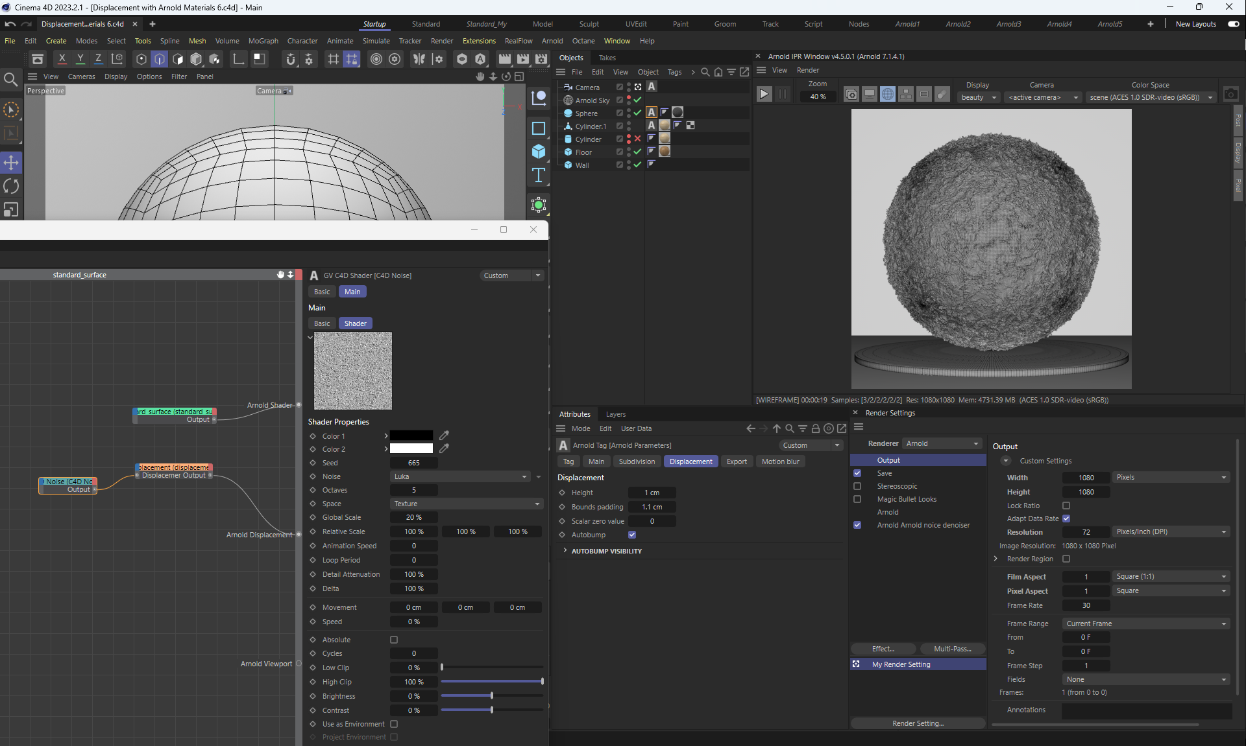Click the IPR snapshot camera icon
The width and height of the screenshot is (1246, 746).
pos(1230,95)
